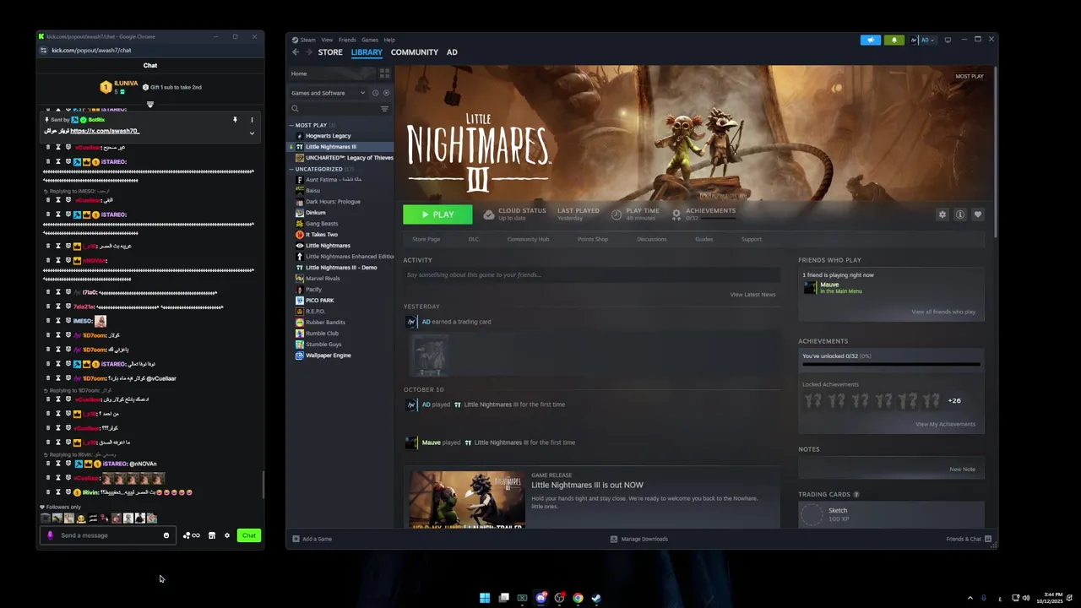Open the Games menu

click(370, 40)
